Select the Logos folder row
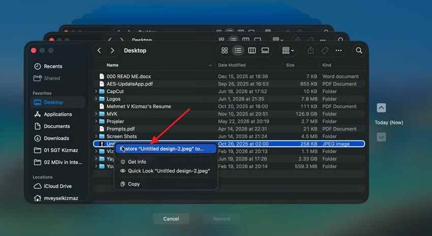 229,99
